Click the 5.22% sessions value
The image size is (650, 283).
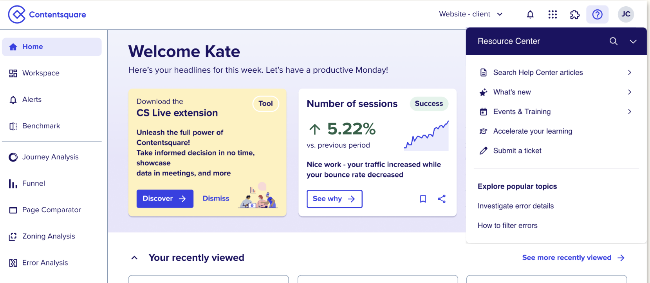point(351,129)
